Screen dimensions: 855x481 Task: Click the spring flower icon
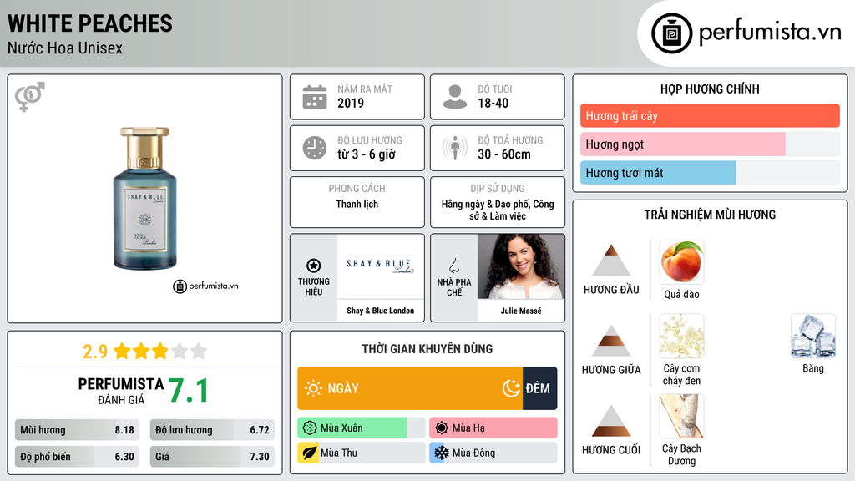coord(310,428)
